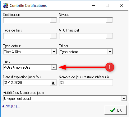Viewport: 129px width, 117px height.
Task: Open the expiration date calendar picker
Action: [53, 83]
